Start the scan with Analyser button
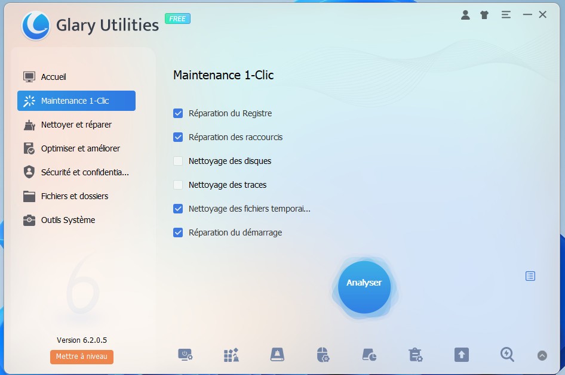Screen dimensions: 565x375 click(364, 287)
